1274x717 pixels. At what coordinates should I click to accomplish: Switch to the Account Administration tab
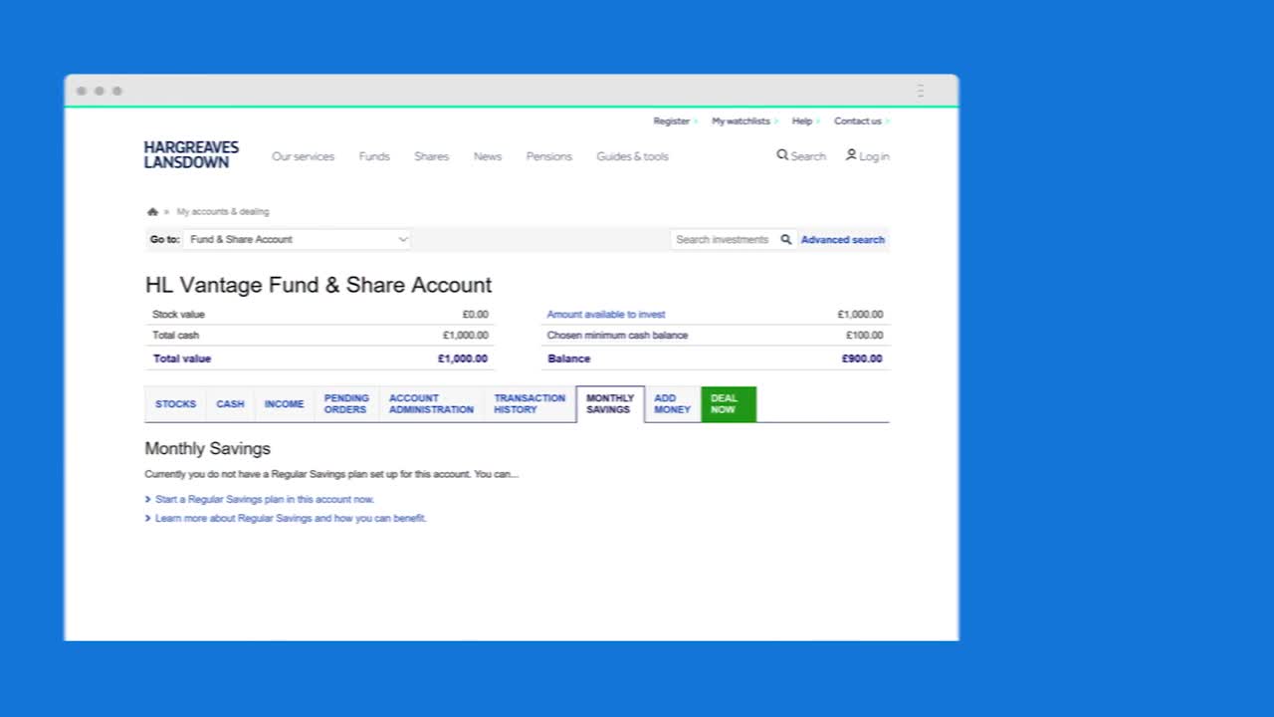[x=431, y=404]
